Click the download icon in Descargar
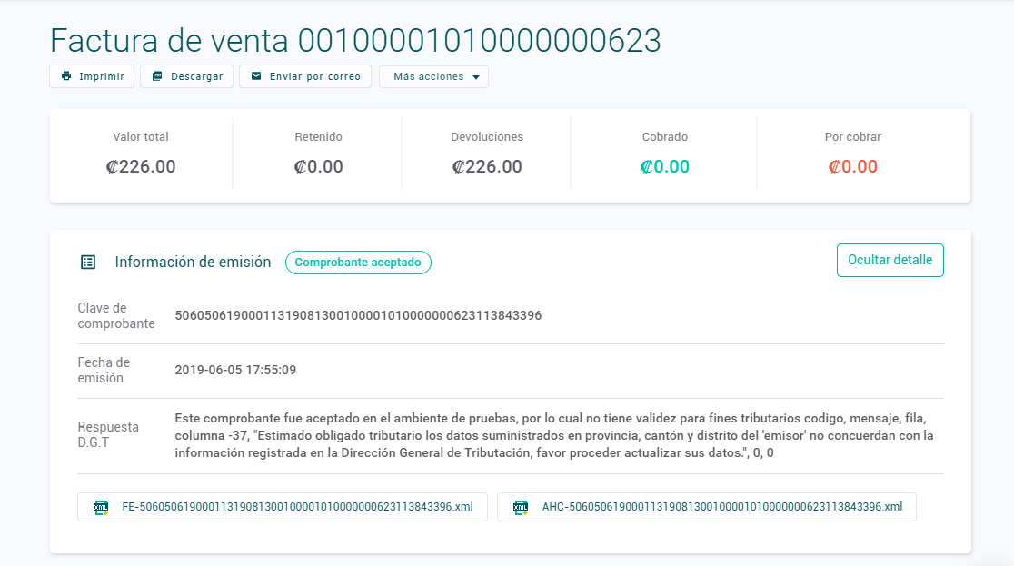The image size is (1014, 566). 158,77
